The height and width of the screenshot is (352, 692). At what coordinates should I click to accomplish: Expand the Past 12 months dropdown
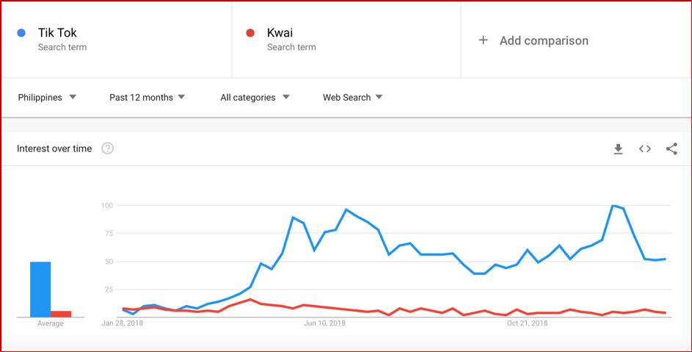click(x=147, y=97)
